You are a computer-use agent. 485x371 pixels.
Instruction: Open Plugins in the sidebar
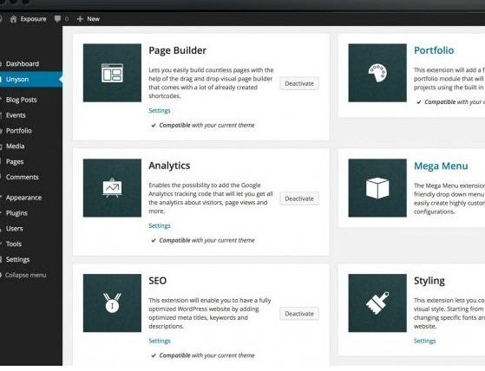[16, 213]
